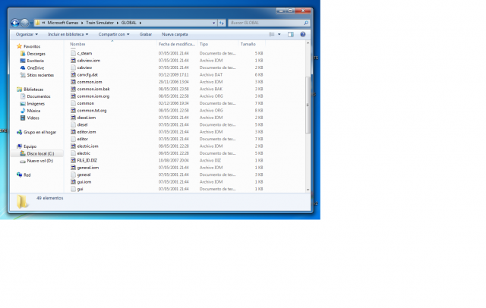Sort by the Tamaño column header
486x308 pixels.
[248, 45]
